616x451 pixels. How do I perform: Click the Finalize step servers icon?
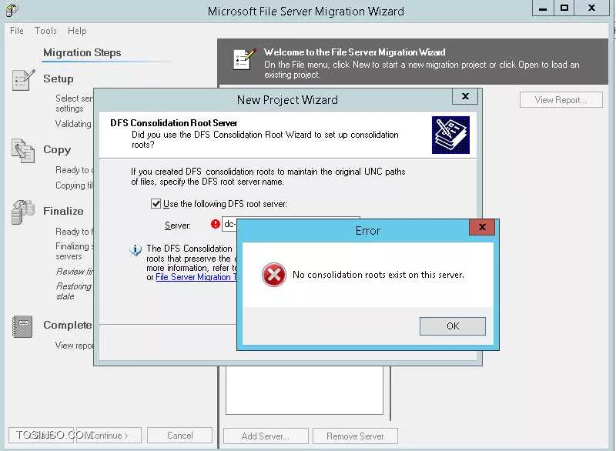pos(23,212)
